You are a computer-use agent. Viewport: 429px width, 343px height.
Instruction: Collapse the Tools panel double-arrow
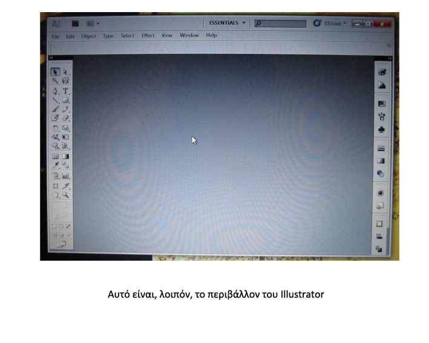click(51, 57)
